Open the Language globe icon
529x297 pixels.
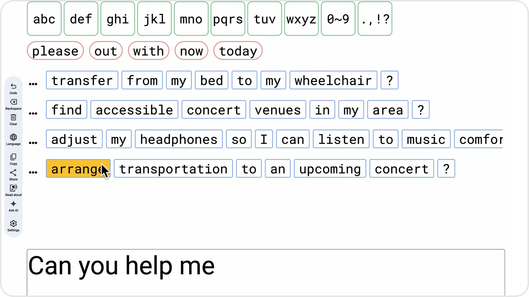tap(13, 137)
